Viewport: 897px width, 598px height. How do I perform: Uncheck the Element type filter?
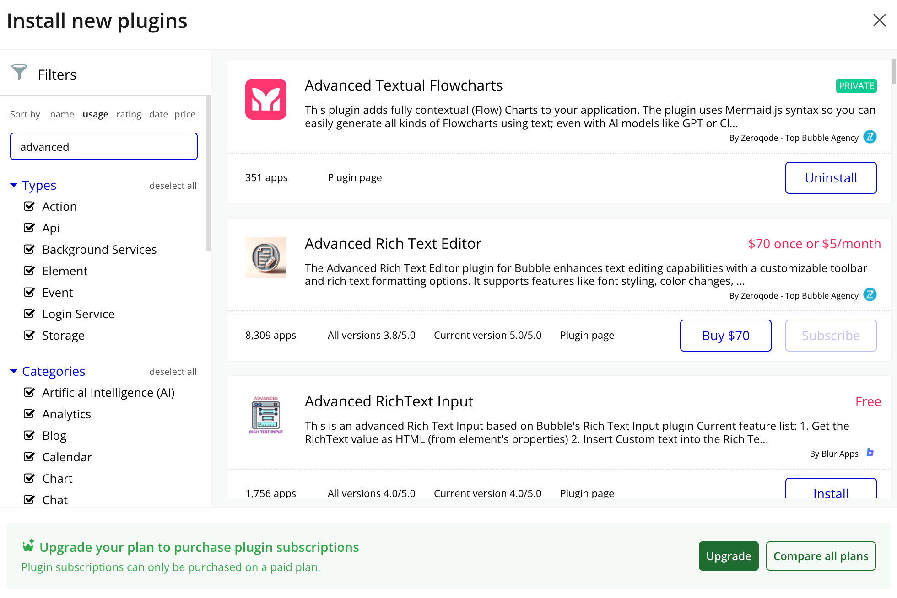[29, 271]
